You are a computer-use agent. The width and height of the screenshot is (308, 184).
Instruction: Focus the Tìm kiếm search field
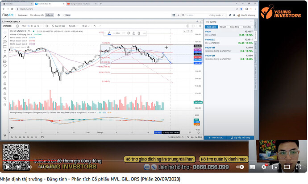(195, 15)
